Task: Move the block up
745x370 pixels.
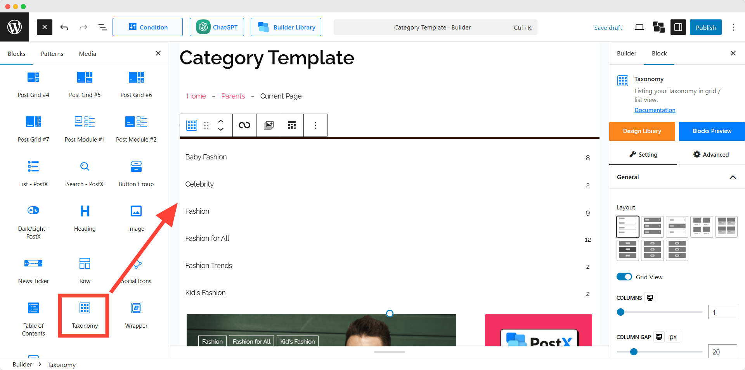Action: [221, 121]
